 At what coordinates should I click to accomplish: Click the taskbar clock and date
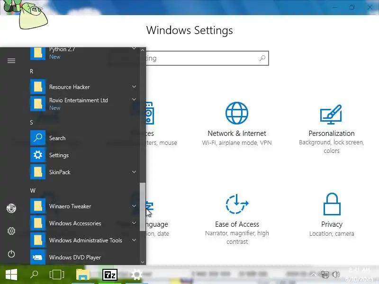coord(359,275)
